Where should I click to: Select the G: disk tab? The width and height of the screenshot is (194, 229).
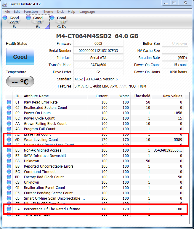pyautogui.click(x=38, y=22)
